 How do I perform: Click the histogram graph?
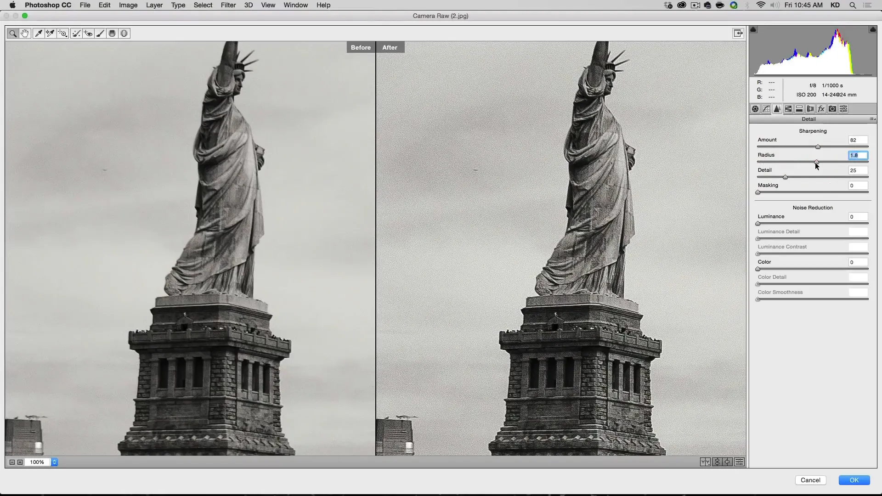coord(813,51)
